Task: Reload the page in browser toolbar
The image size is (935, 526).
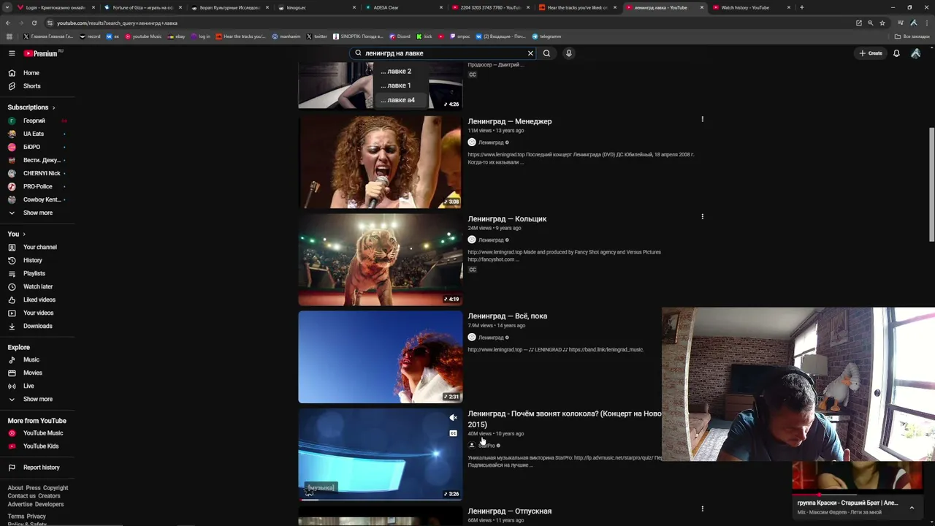Action: point(34,23)
